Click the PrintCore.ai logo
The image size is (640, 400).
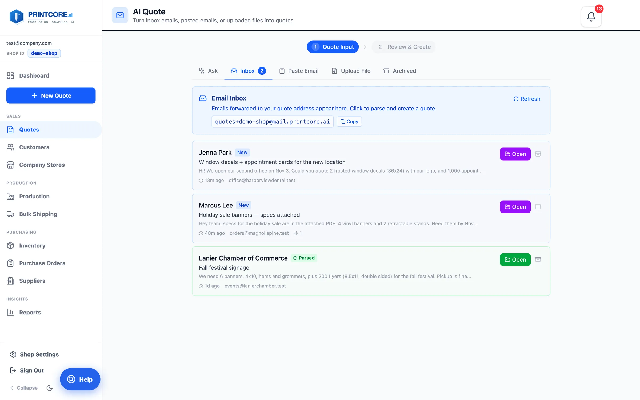click(x=41, y=17)
